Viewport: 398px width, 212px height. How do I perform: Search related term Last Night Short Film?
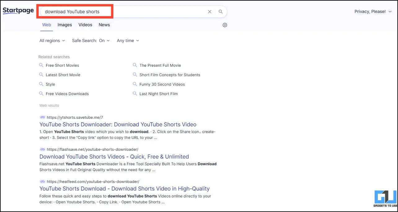pos(159,94)
